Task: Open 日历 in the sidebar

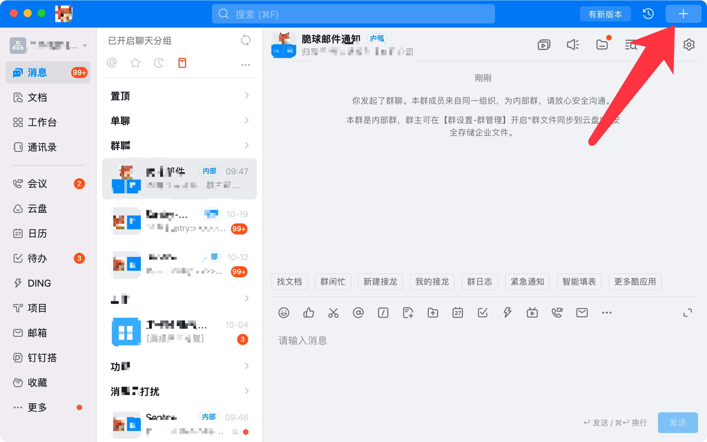Action: [x=48, y=233]
